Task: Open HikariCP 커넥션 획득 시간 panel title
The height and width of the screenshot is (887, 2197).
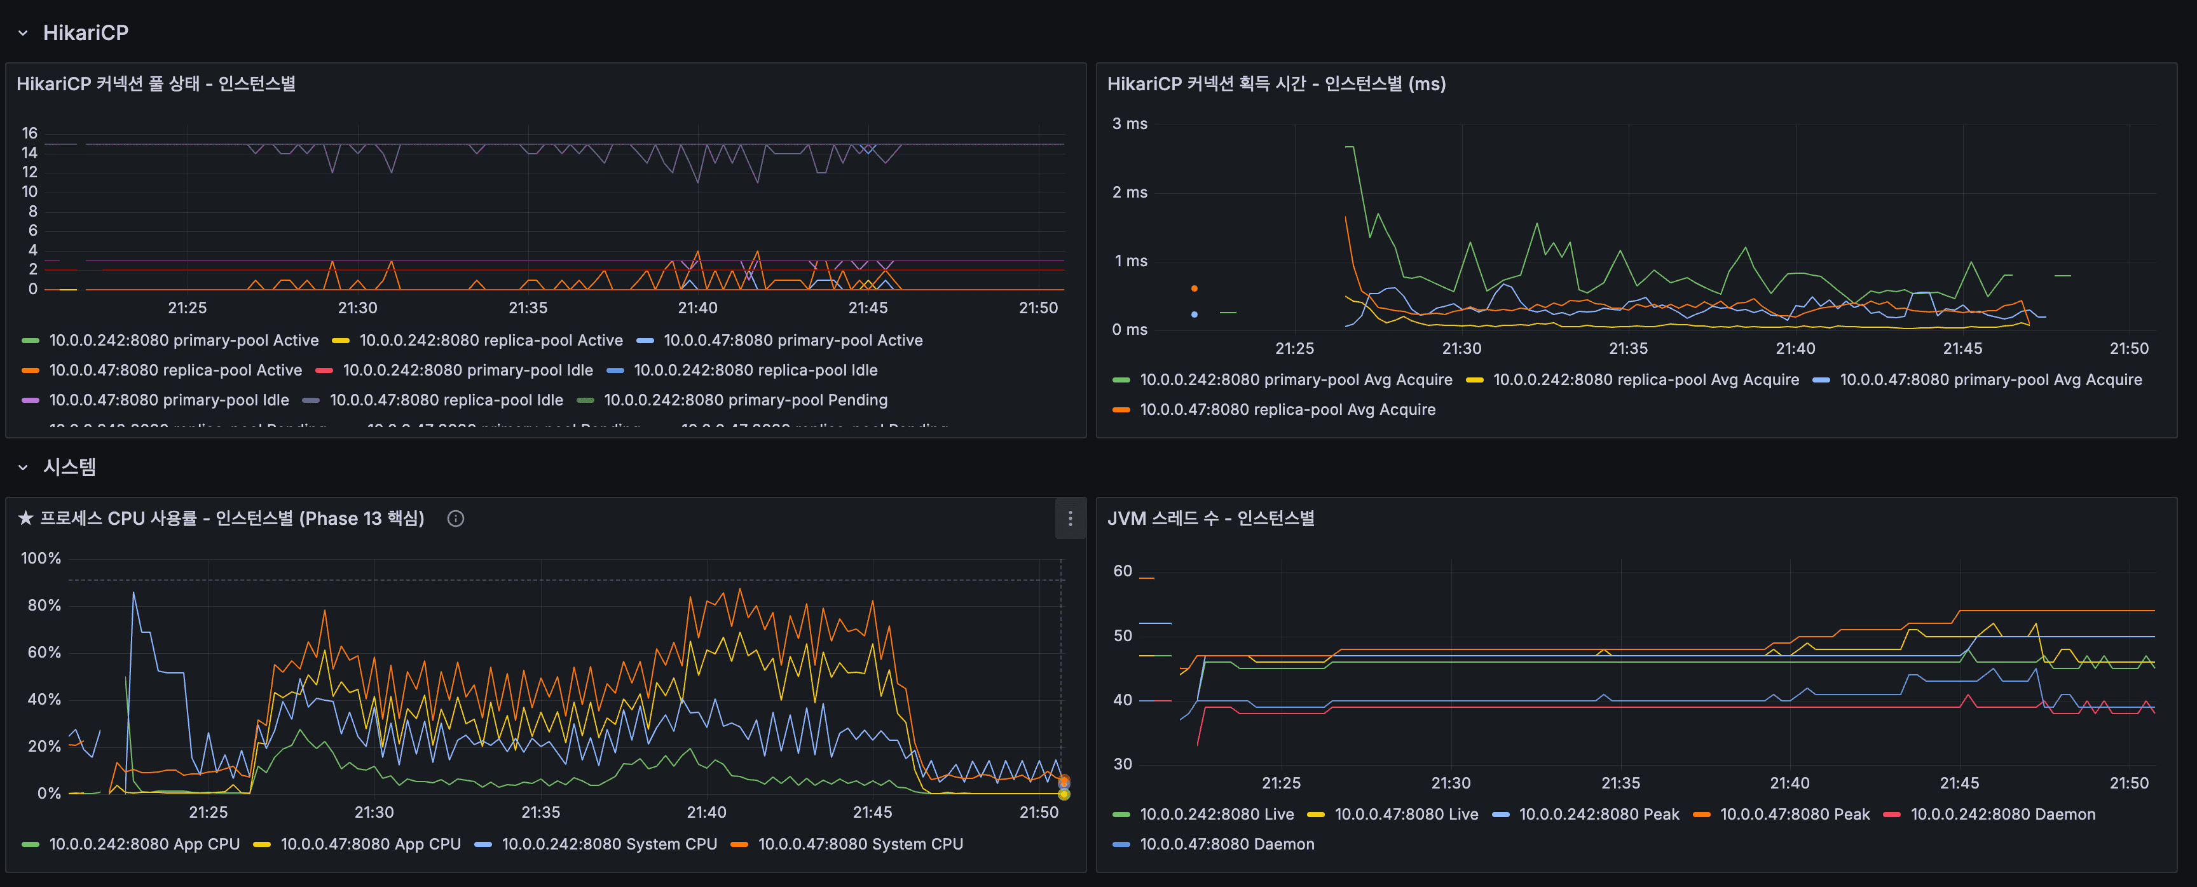Action: 1276,83
